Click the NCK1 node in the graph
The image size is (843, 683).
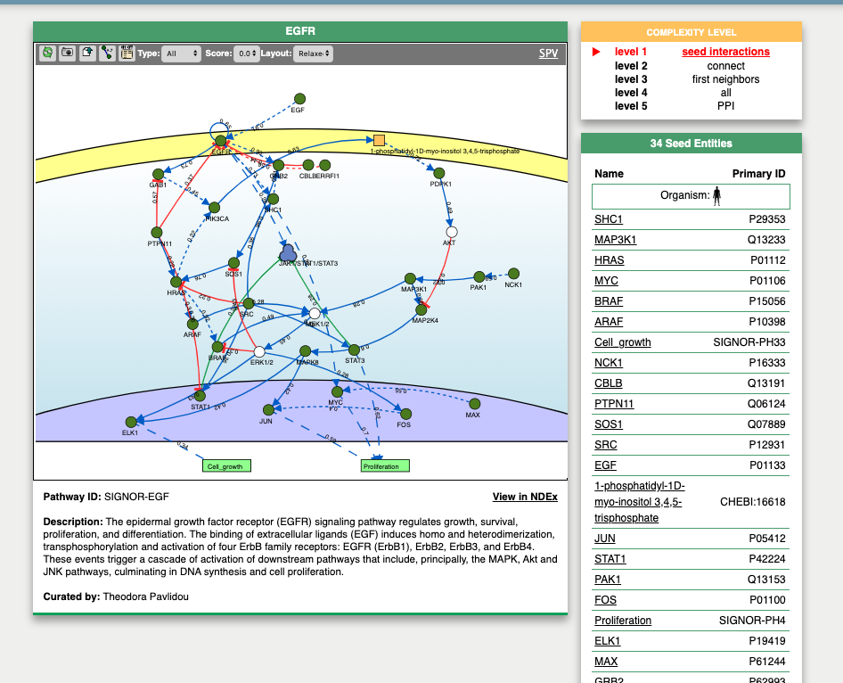pos(514,273)
